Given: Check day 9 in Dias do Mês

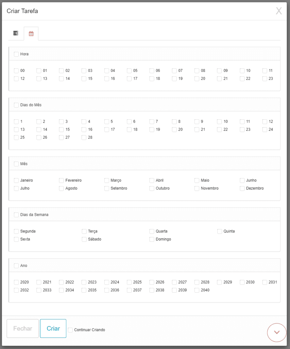Looking at the screenshot, I should [x=197, y=122].
